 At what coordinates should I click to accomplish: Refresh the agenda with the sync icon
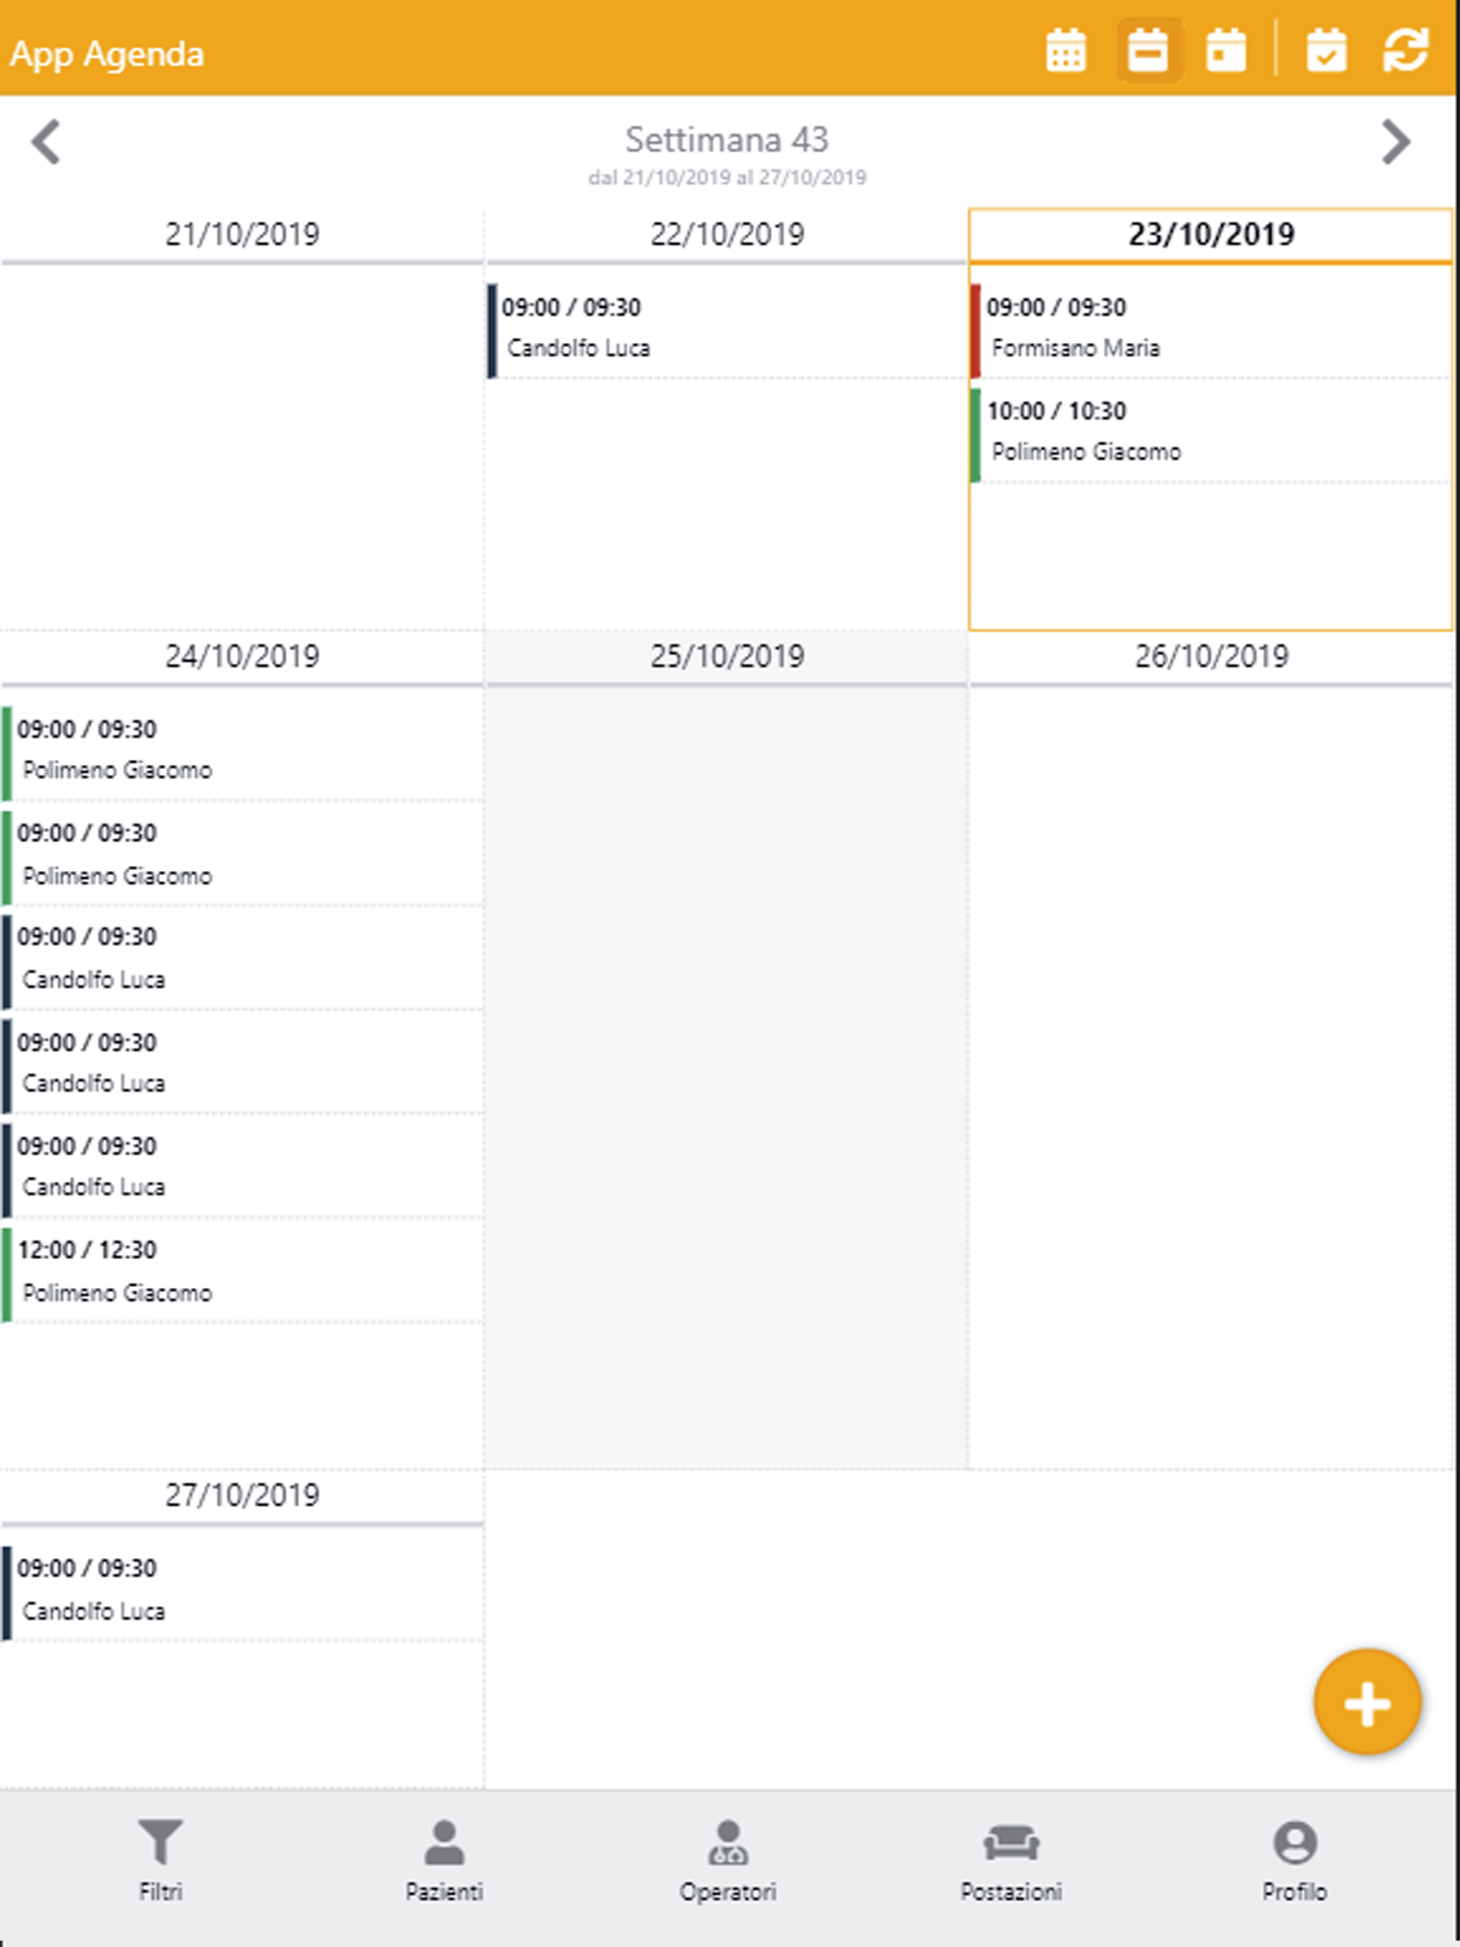(x=1405, y=50)
